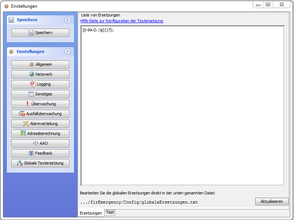The image size is (294, 220).
Task: Select the Ersetzungen tab
Action: [91, 213]
